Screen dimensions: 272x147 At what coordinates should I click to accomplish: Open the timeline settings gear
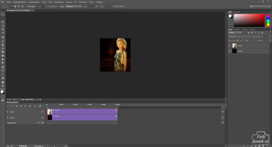[30, 106]
